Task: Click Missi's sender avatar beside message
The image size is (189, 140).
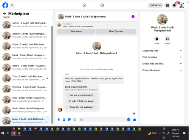Action: [x=60, y=110]
